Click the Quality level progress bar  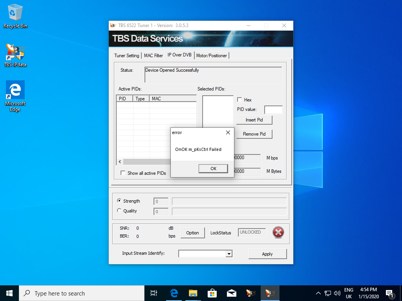click(x=229, y=211)
